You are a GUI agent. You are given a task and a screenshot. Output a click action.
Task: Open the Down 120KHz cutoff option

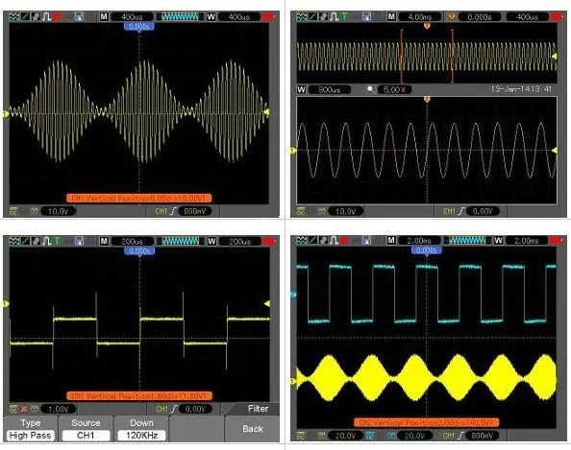coord(141,429)
